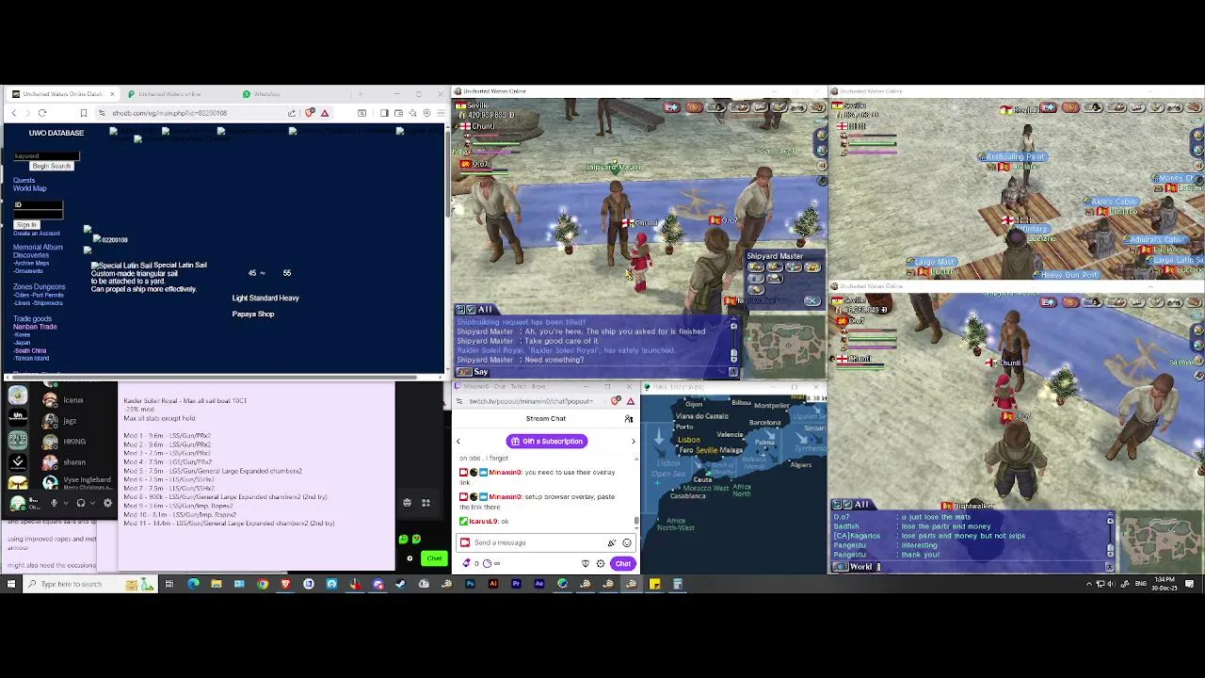The height and width of the screenshot is (678, 1205).
Task: Open the second 'Uncharted Waters online' browser tab
Action: [x=169, y=94]
